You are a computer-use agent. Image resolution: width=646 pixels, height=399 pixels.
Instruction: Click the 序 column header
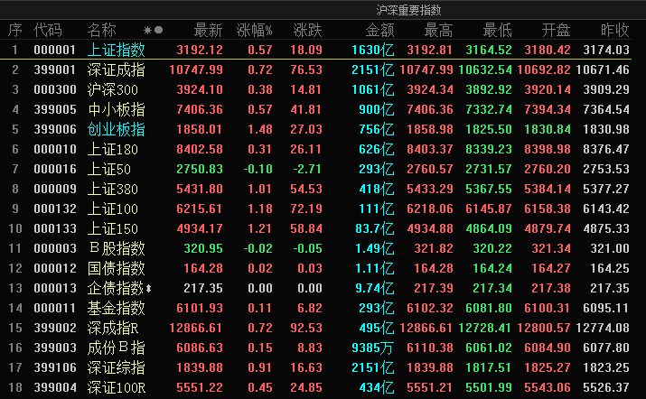[14, 30]
